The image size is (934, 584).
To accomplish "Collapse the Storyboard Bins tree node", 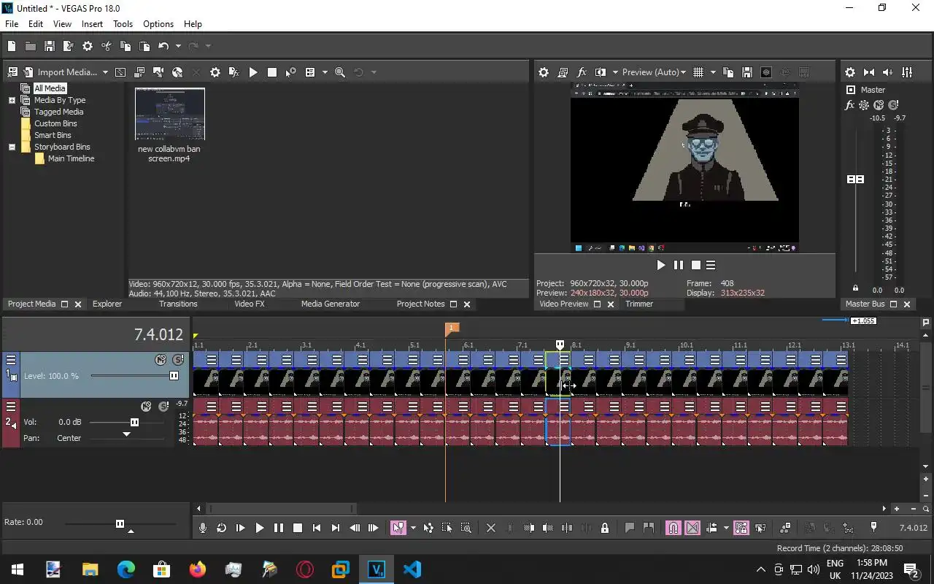I will pyautogui.click(x=12, y=147).
